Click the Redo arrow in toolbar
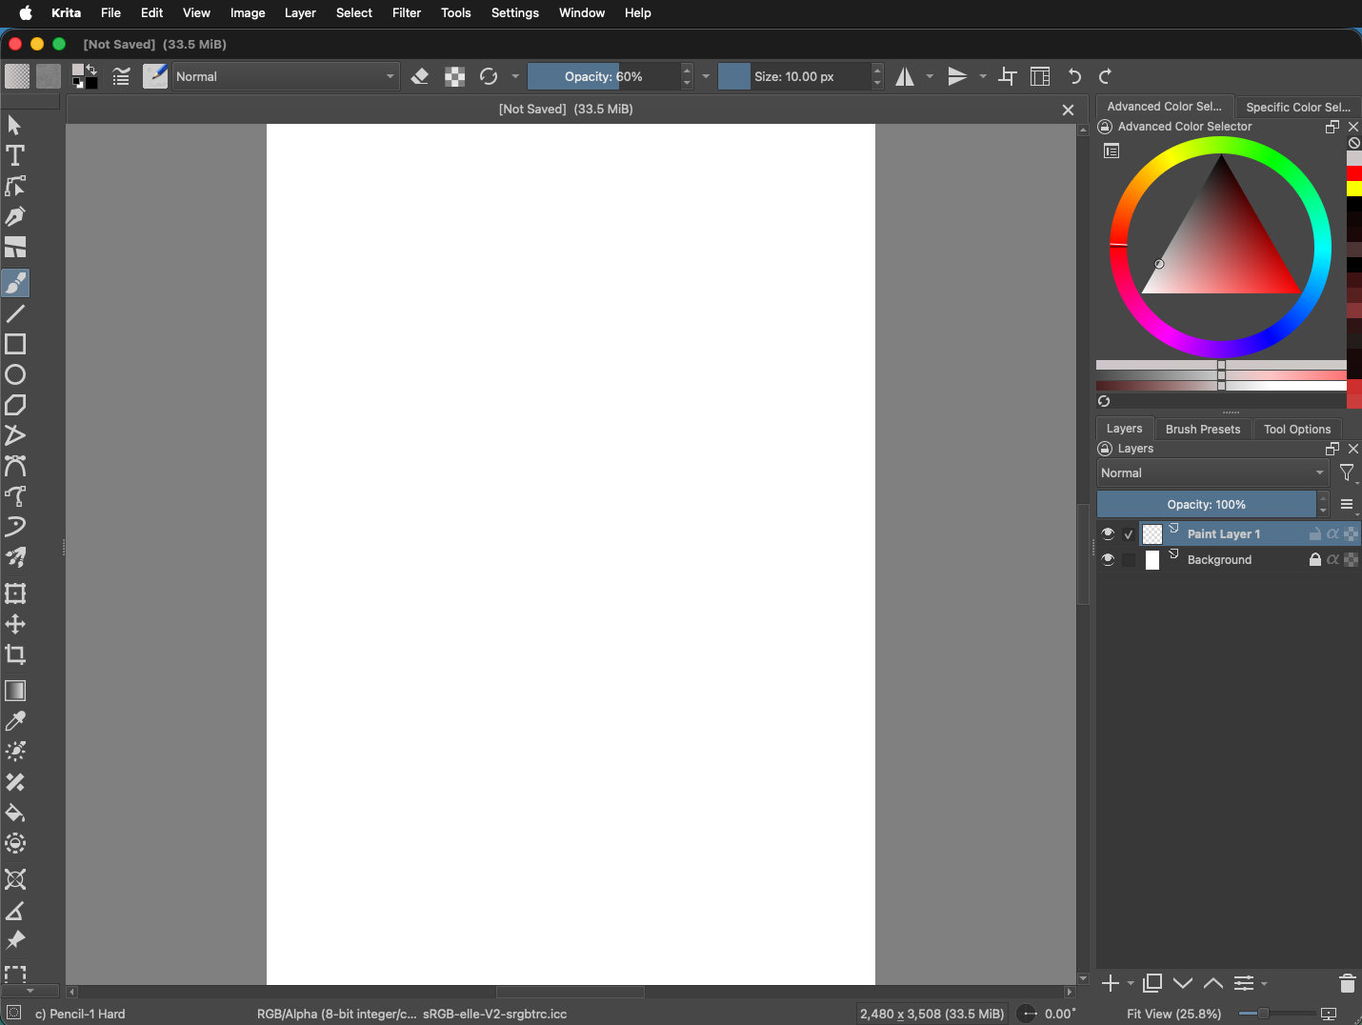Viewport: 1362px width, 1025px height. point(1105,76)
